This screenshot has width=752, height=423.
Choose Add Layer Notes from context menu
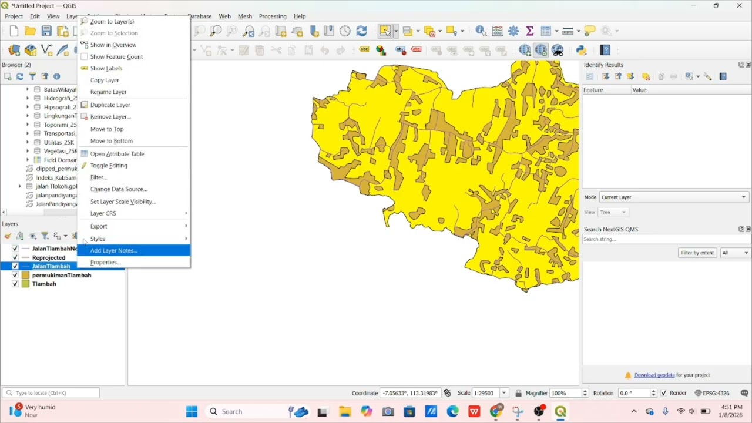pos(134,250)
